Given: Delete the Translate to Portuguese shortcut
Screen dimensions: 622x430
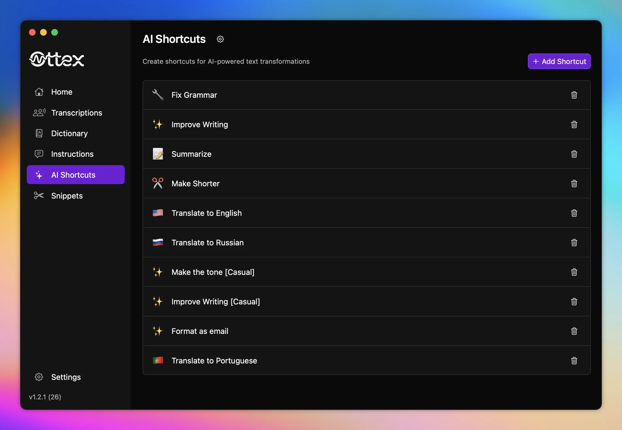Looking at the screenshot, I should coord(574,361).
